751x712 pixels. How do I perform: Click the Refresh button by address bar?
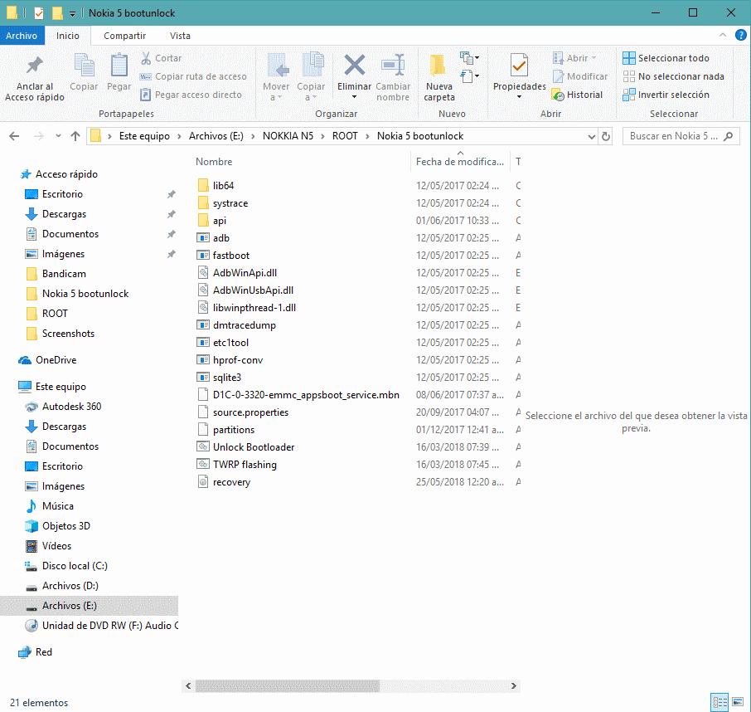click(x=605, y=136)
